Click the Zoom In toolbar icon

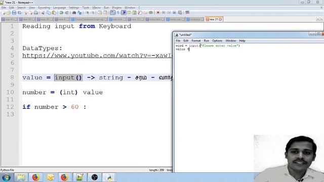click(x=88, y=13)
